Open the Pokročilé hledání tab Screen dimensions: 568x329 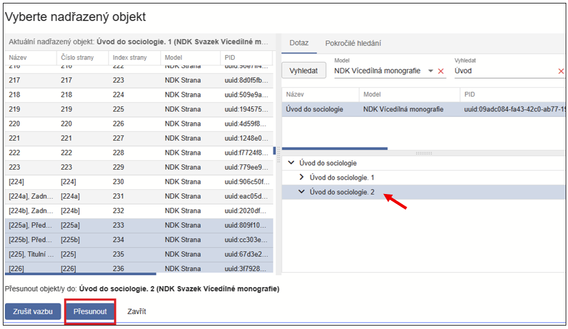click(353, 43)
